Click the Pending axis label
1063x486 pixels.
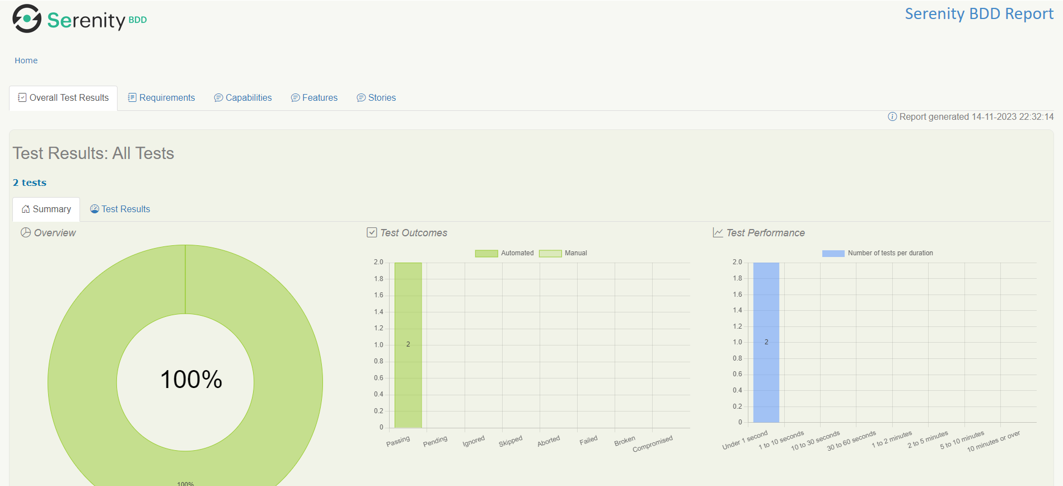point(435,441)
